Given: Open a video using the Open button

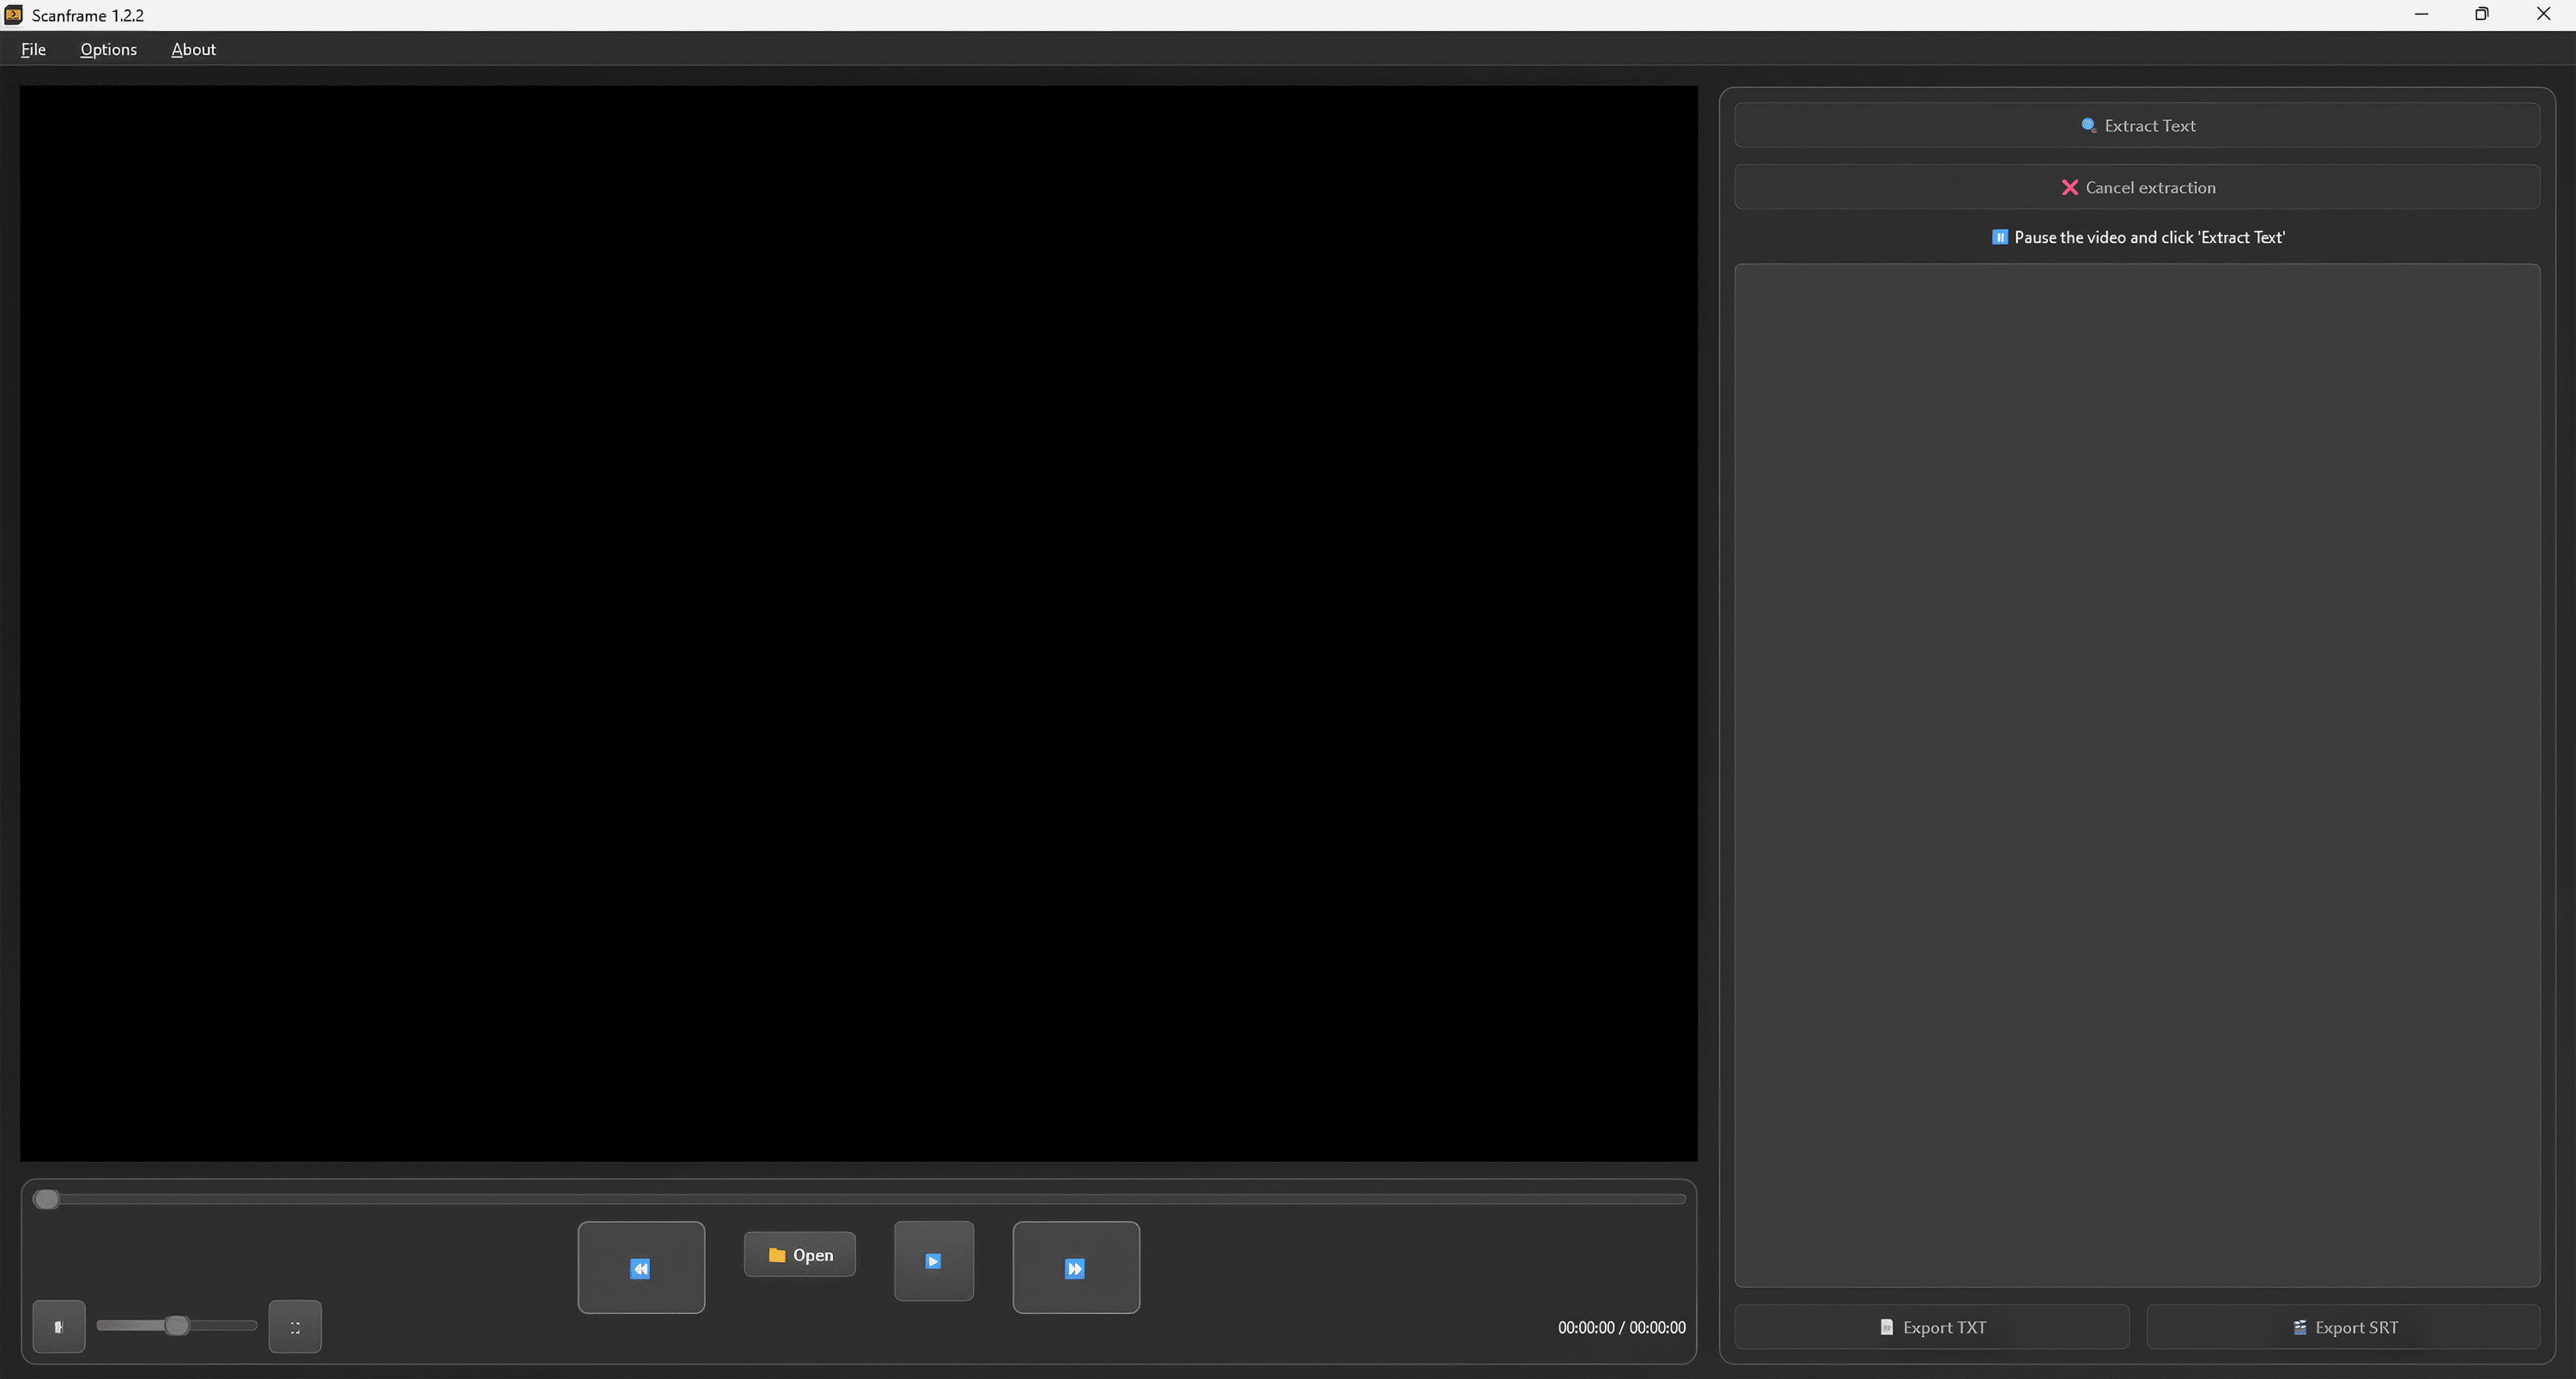Looking at the screenshot, I should point(799,1254).
